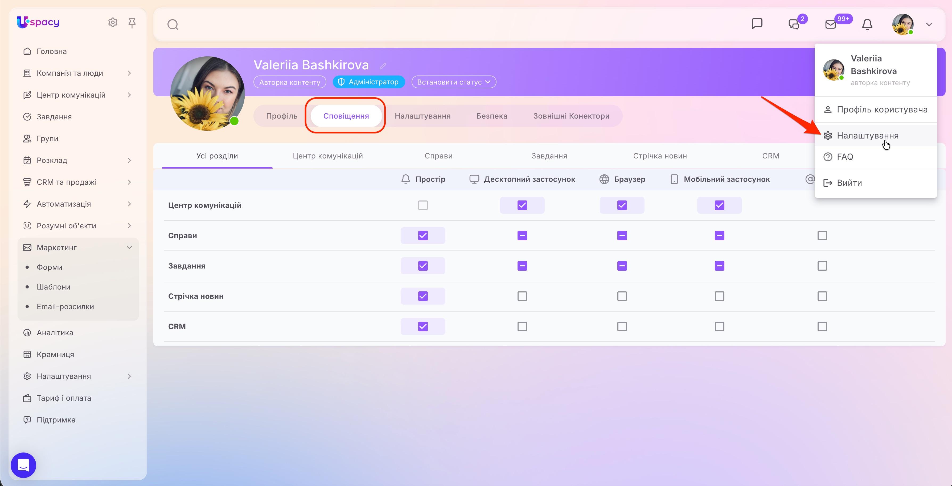Uncheck Простір for Справи row
The image size is (952, 486).
423,236
